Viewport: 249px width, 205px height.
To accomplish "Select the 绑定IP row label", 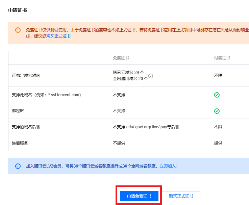I will click(x=18, y=111).
